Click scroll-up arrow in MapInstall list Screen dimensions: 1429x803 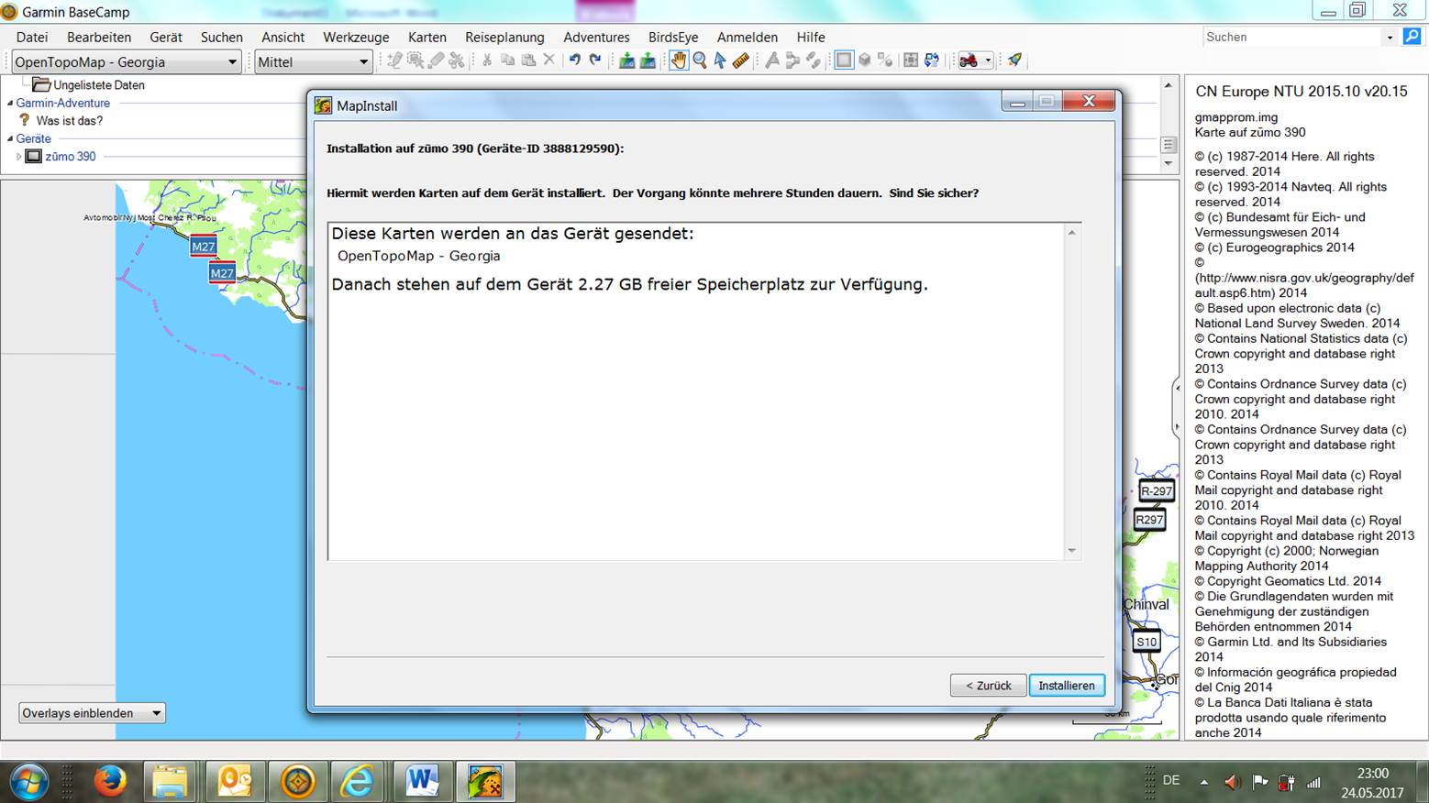pos(1071,233)
